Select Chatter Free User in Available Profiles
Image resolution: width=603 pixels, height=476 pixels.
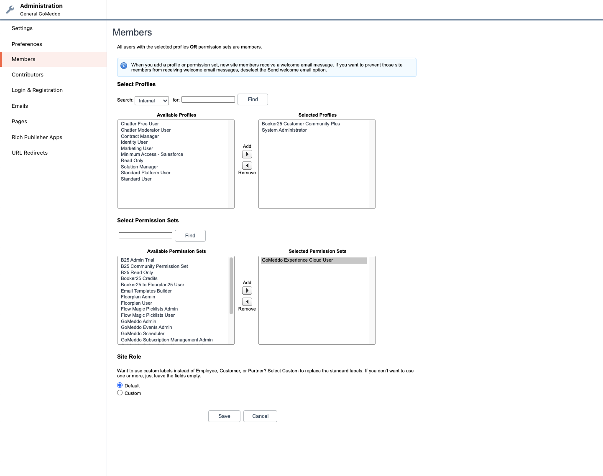tap(140, 124)
